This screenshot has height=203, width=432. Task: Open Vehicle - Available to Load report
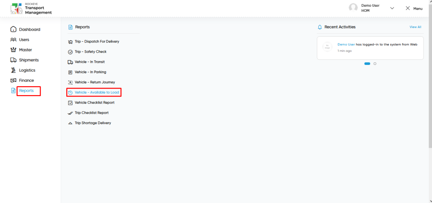[x=97, y=92]
